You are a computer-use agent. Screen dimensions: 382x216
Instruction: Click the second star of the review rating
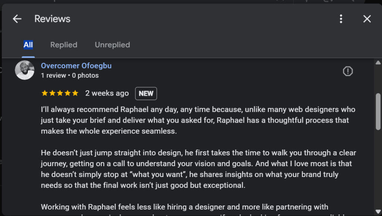[x=52, y=93]
